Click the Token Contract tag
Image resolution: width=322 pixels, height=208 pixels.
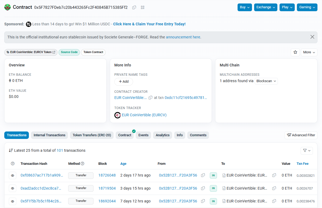tap(93, 52)
